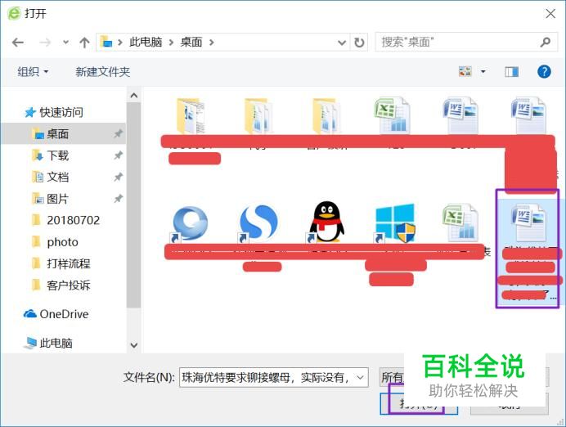The image size is (566, 427).
Task: Open the 客户投诉 folder in sidebar
Action: 61,285
